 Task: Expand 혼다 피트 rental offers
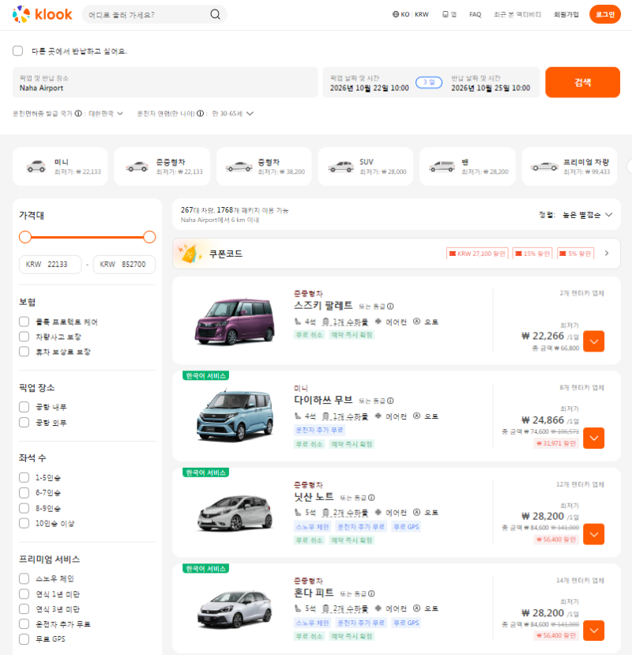tap(593, 631)
